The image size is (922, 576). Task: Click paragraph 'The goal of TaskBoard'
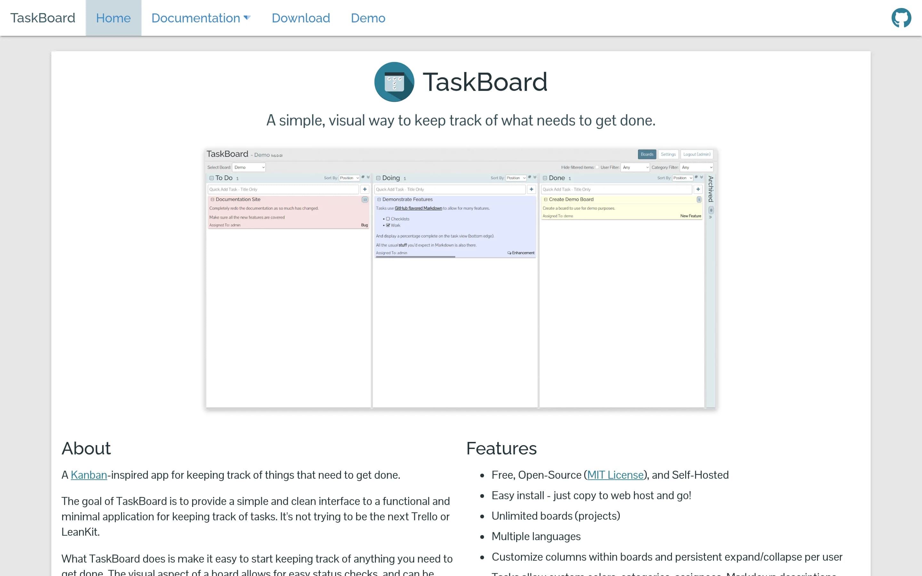pos(256,516)
